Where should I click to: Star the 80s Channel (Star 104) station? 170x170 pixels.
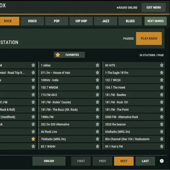161,139
